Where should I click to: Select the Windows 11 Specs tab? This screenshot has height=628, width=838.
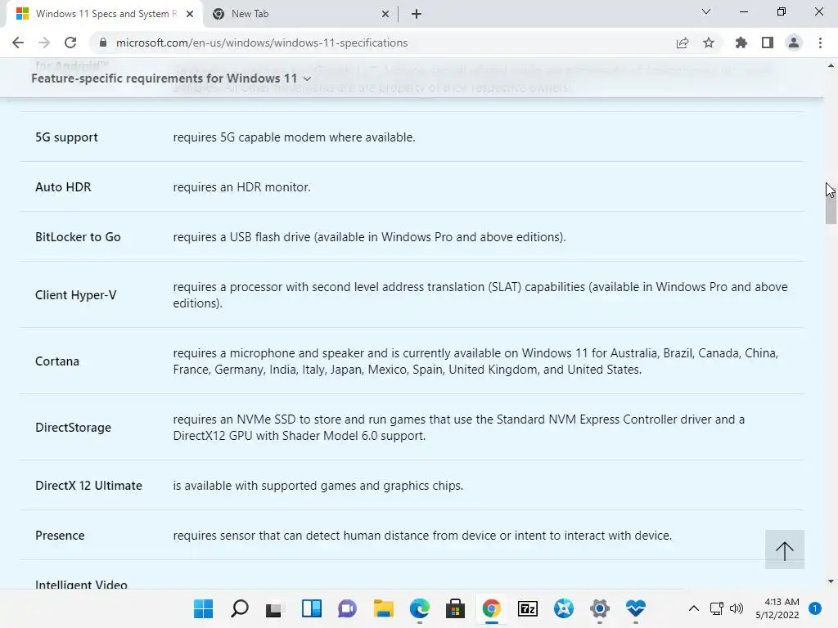point(104,14)
